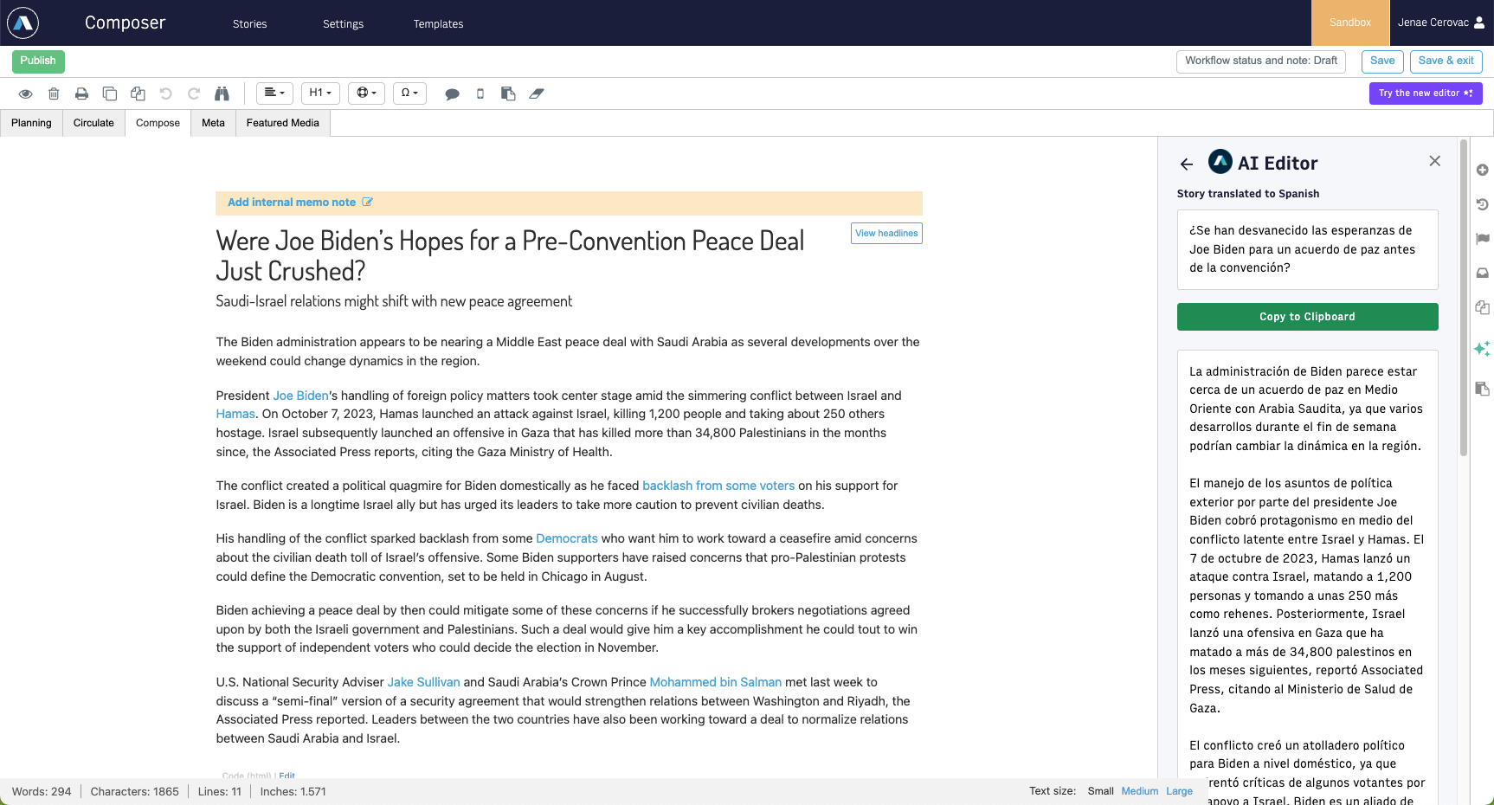Screen dimensions: 1494x805
Task: Switch to the Circulate tab
Action: click(93, 123)
